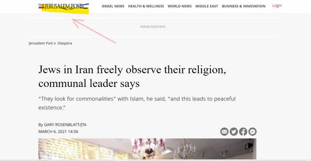The height and width of the screenshot is (161, 311).
Task: Go to World News section
Action: click(180, 6)
